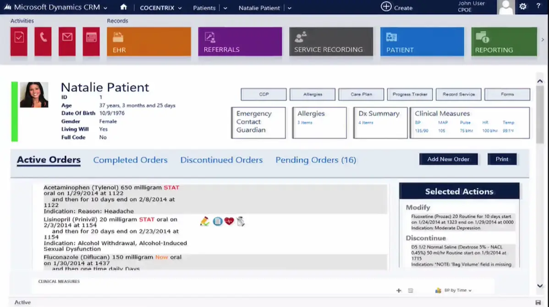Open the EHR records tile
The height and width of the screenshot is (307, 549).
(x=148, y=42)
